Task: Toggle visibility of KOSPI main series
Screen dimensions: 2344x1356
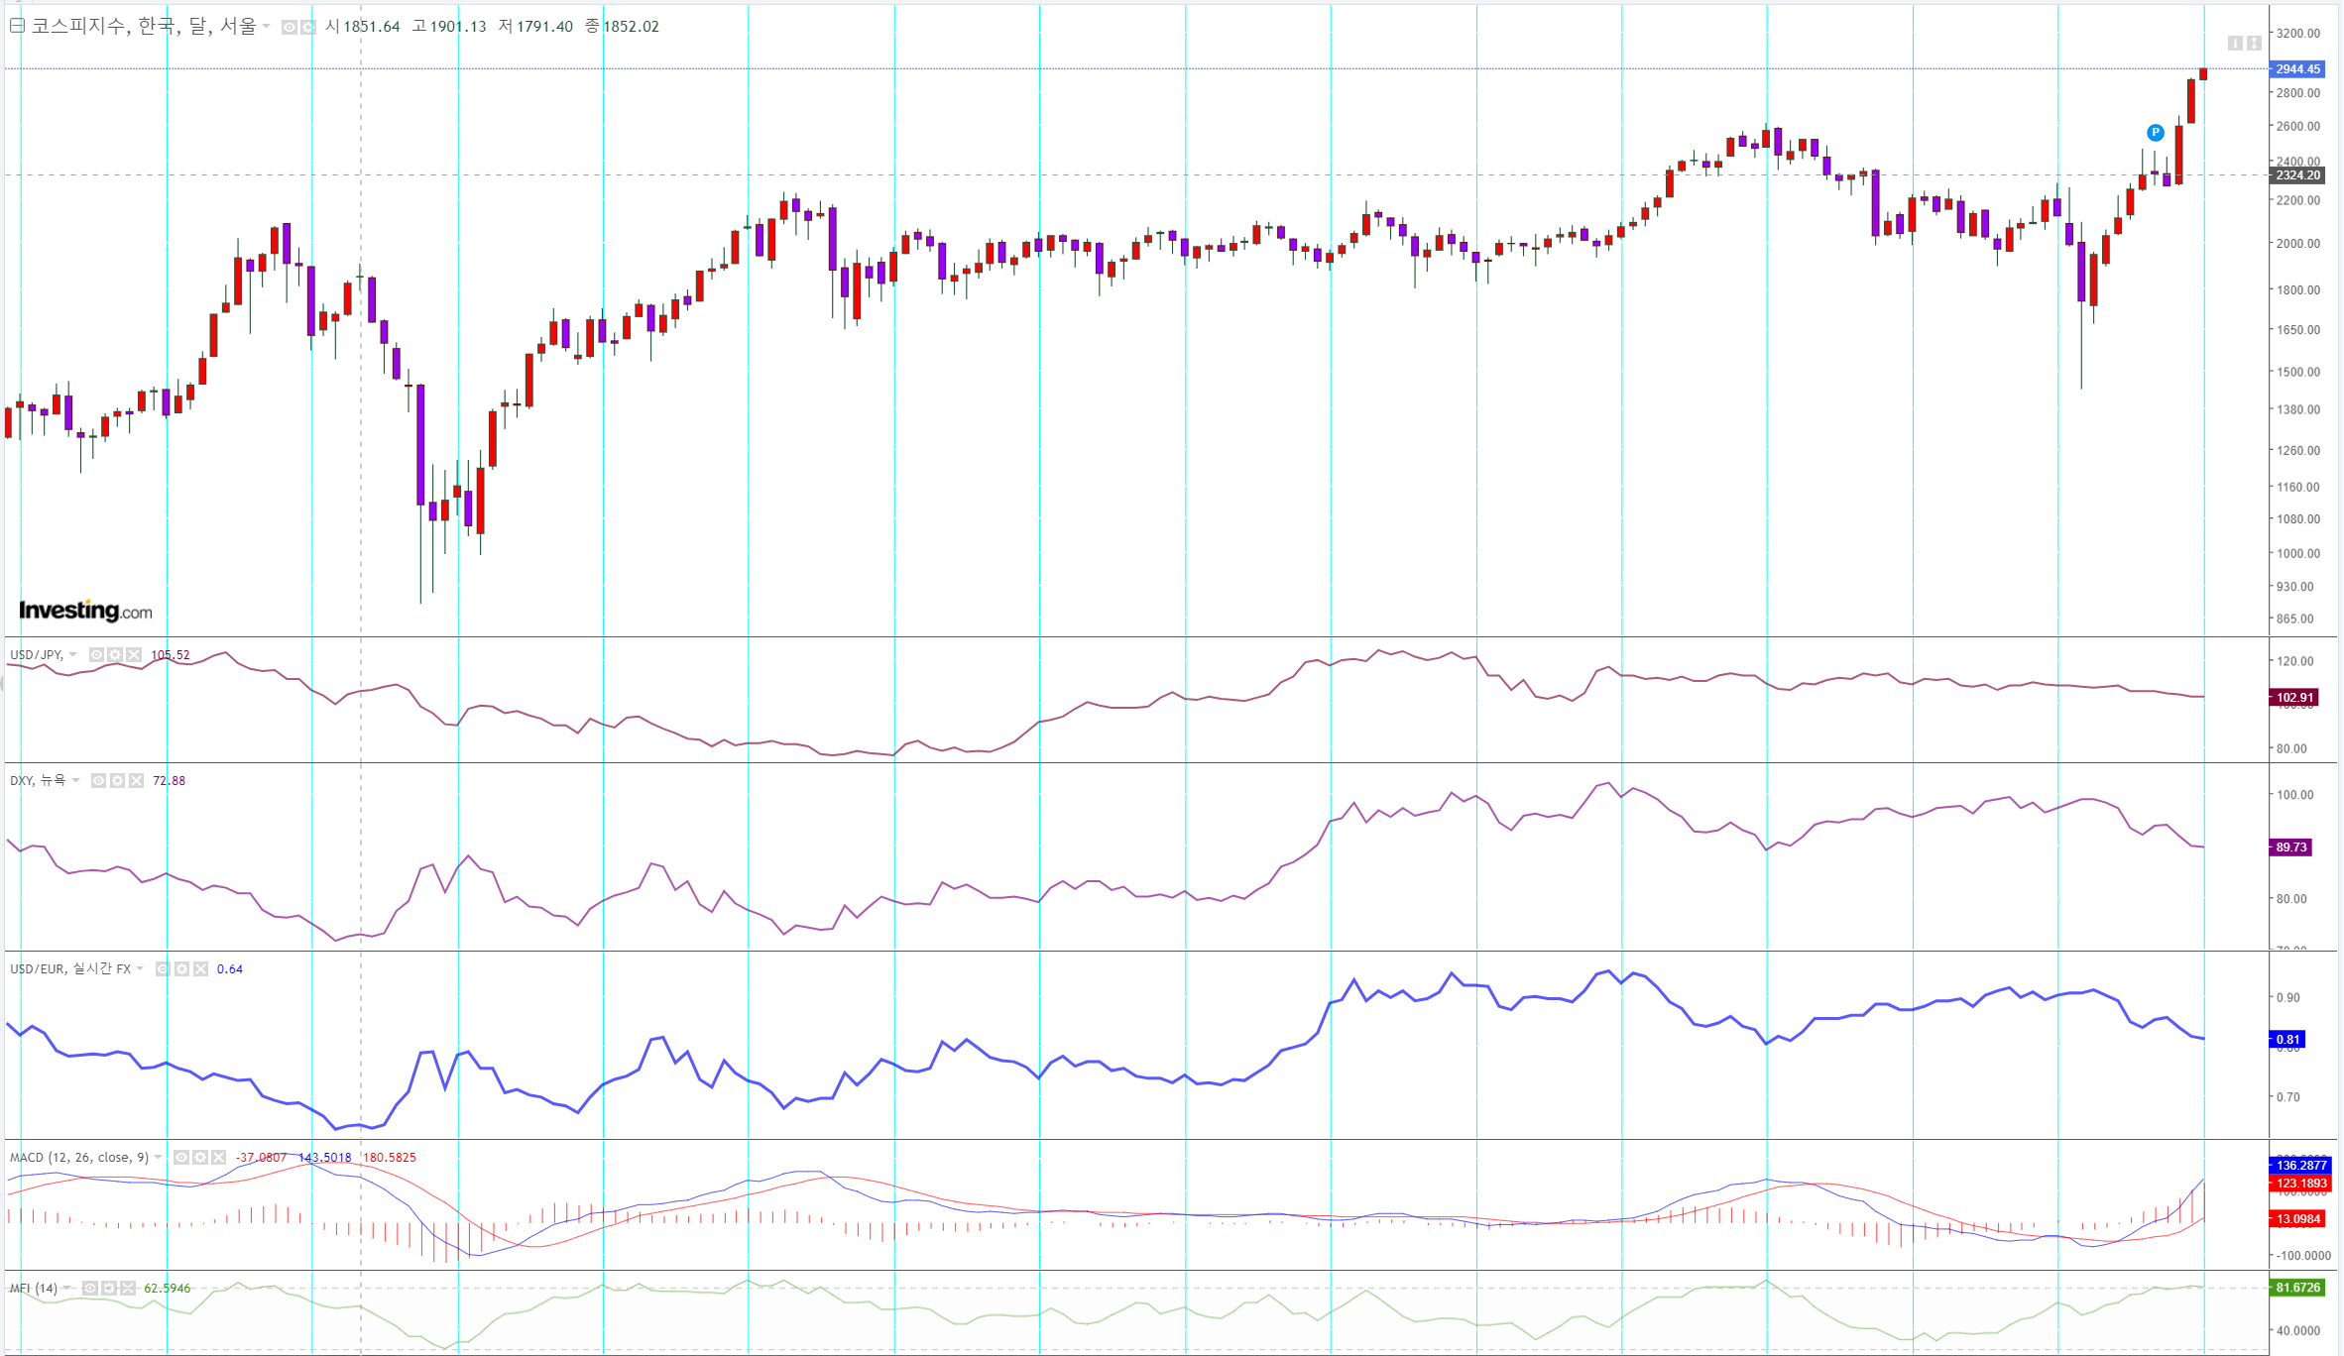Action: coord(289,27)
